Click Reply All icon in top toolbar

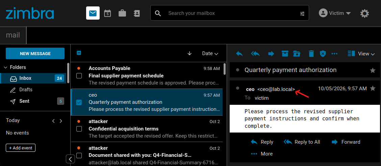(x=255, y=54)
